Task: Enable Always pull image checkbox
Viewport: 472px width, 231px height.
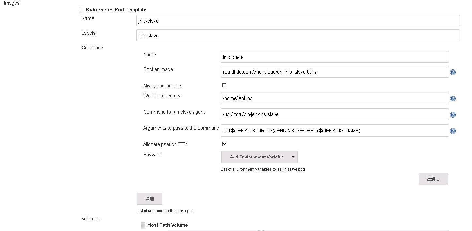Action: click(x=224, y=85)
